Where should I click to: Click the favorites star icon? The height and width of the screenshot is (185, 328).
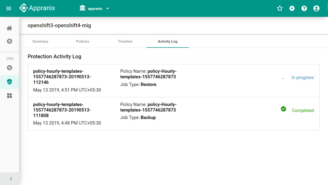coord(280,8)
